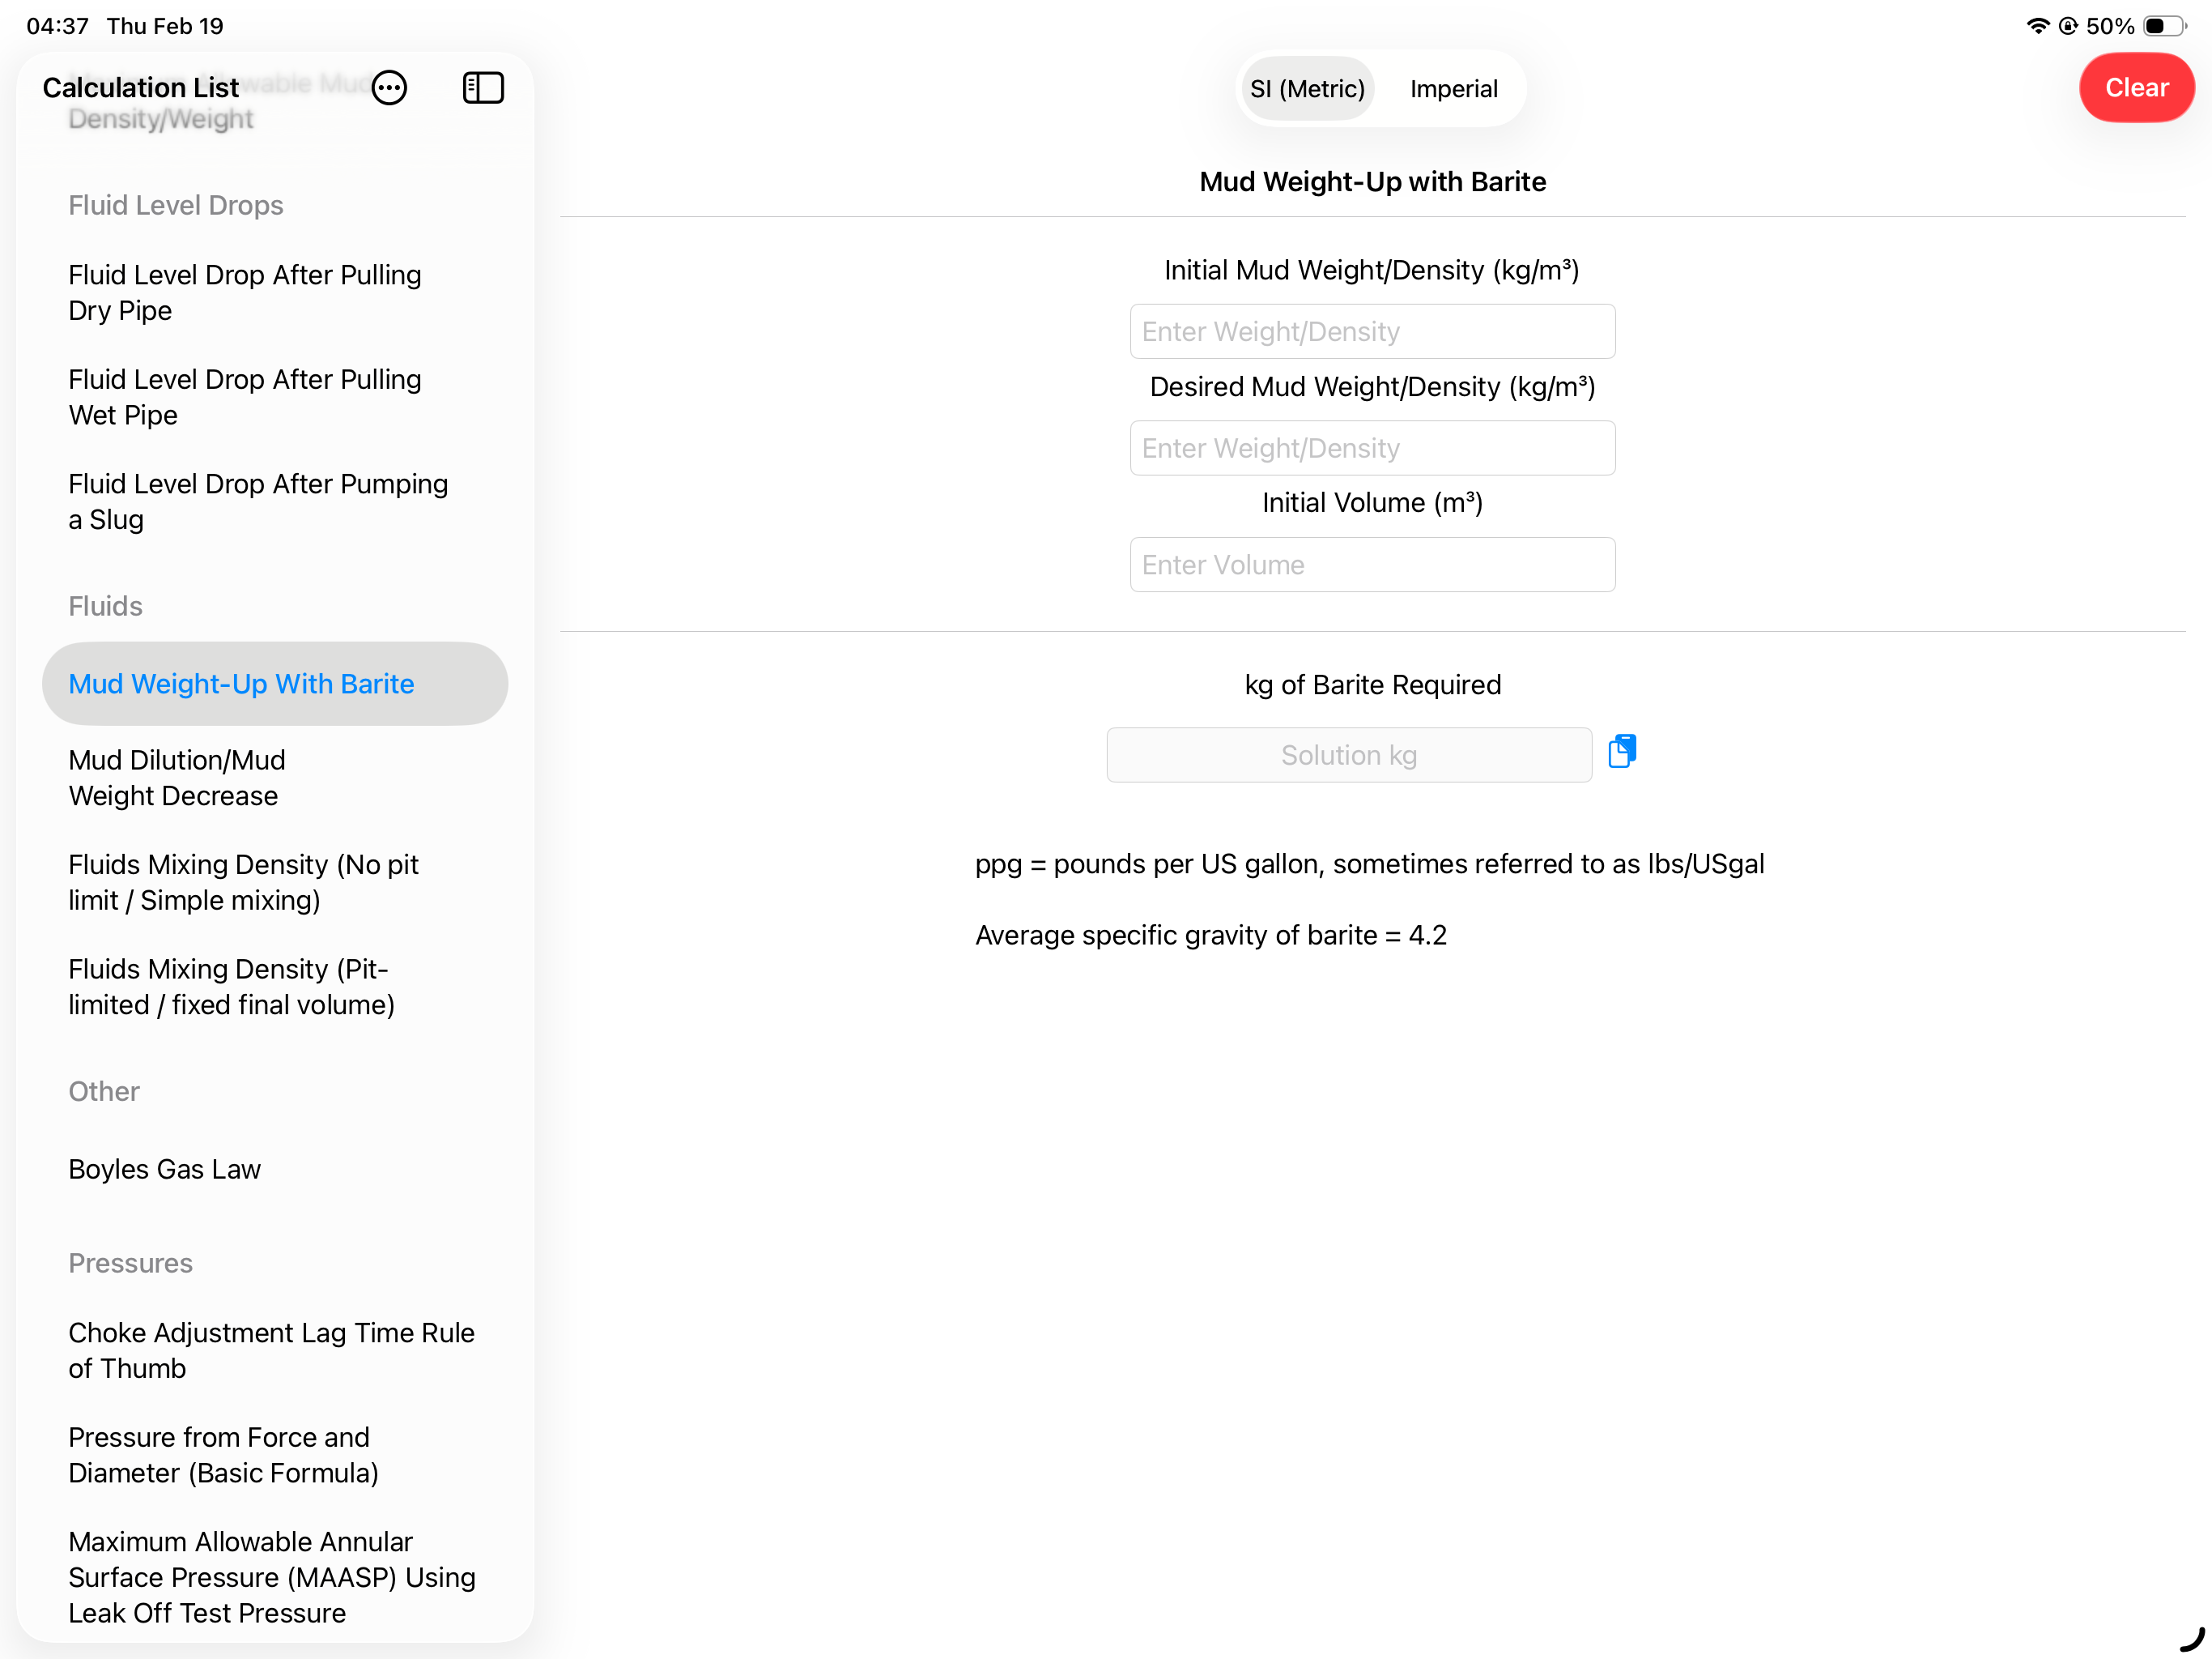Tap the Thu Feb 19 date

[165, 26]
